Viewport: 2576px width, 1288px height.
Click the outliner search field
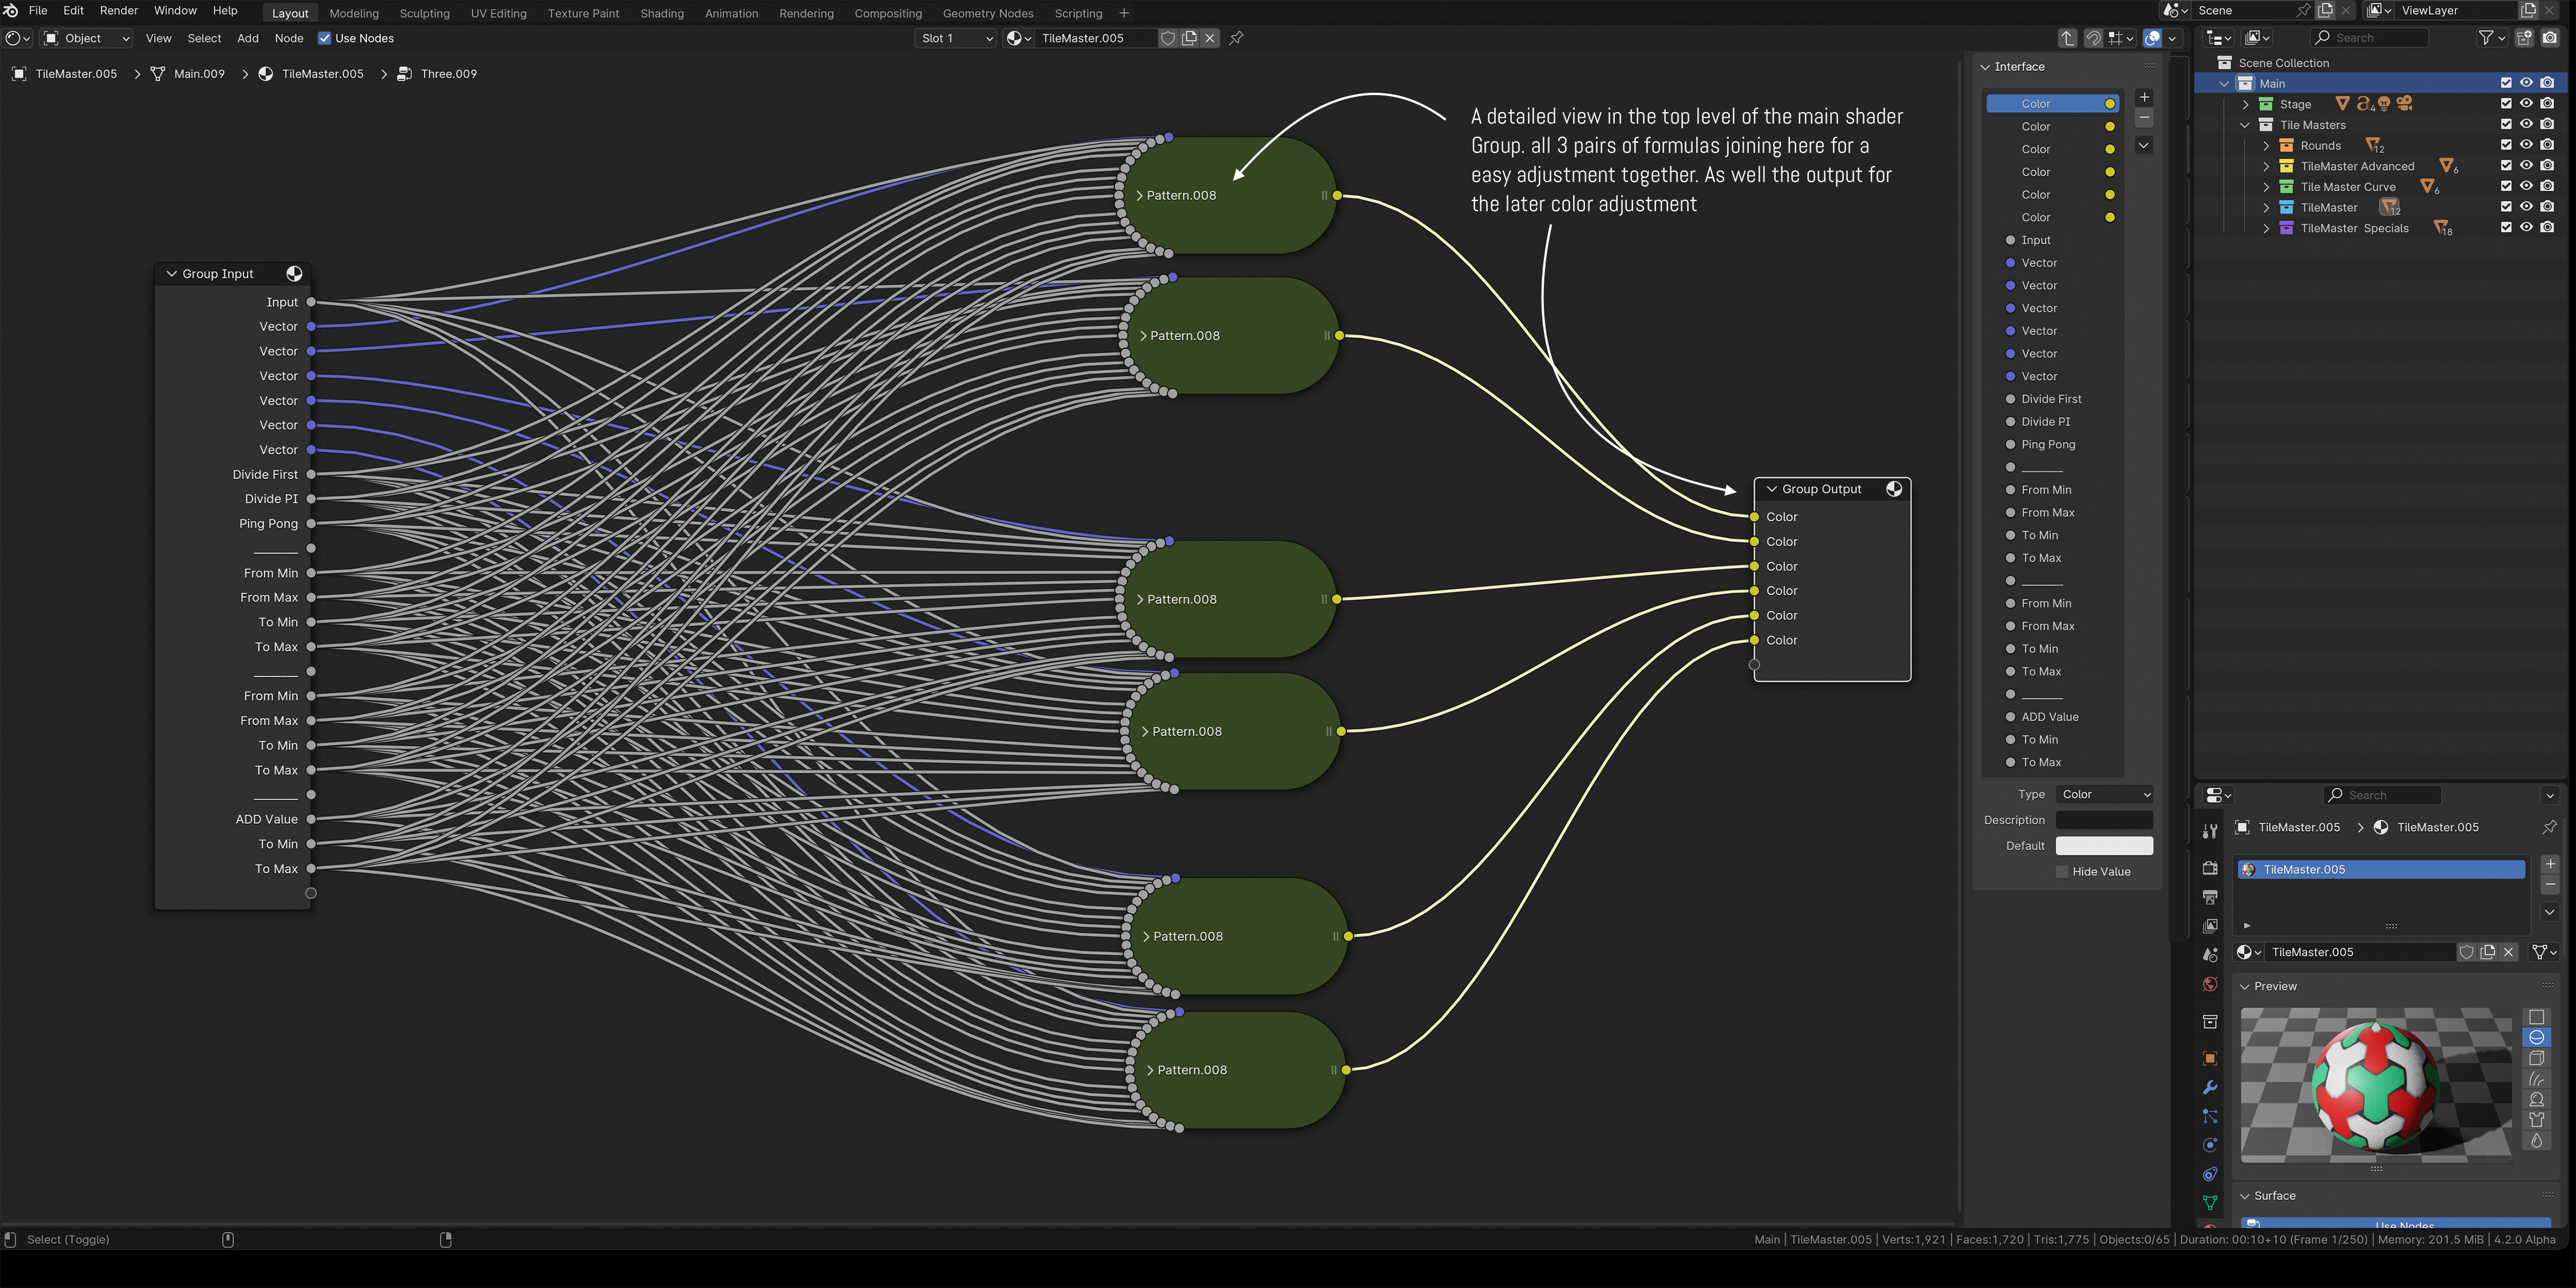[2370, 38]
